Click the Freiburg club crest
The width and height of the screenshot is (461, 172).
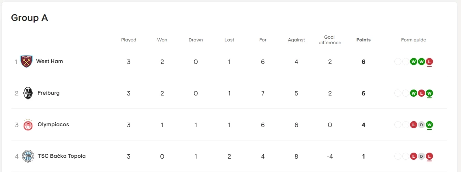click(x=28, y=93)
